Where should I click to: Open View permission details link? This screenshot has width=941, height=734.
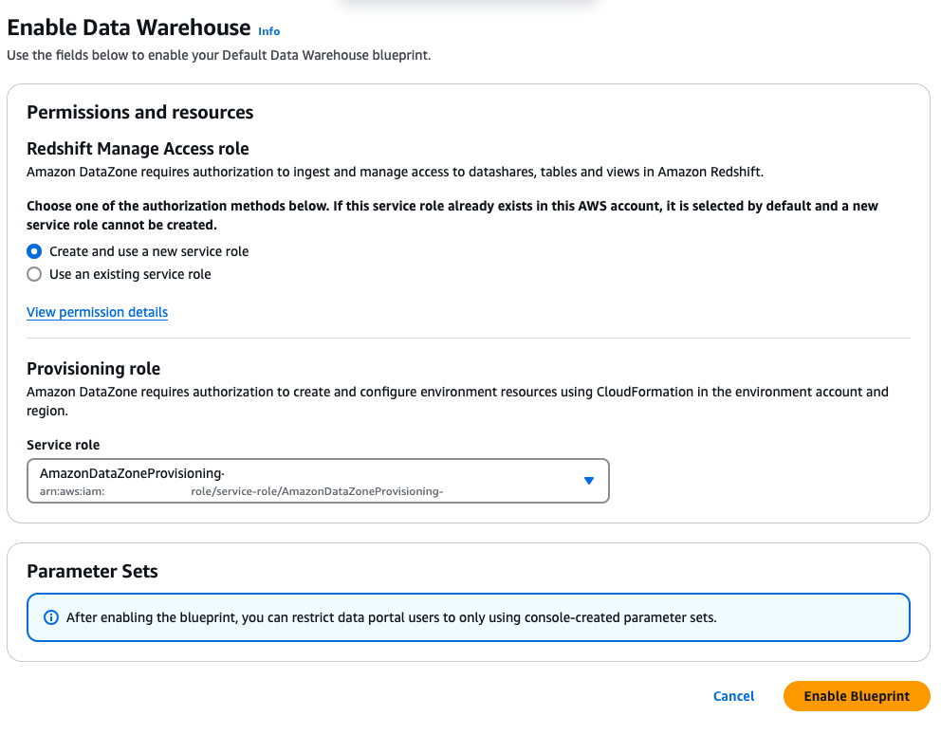pos(97,312)
